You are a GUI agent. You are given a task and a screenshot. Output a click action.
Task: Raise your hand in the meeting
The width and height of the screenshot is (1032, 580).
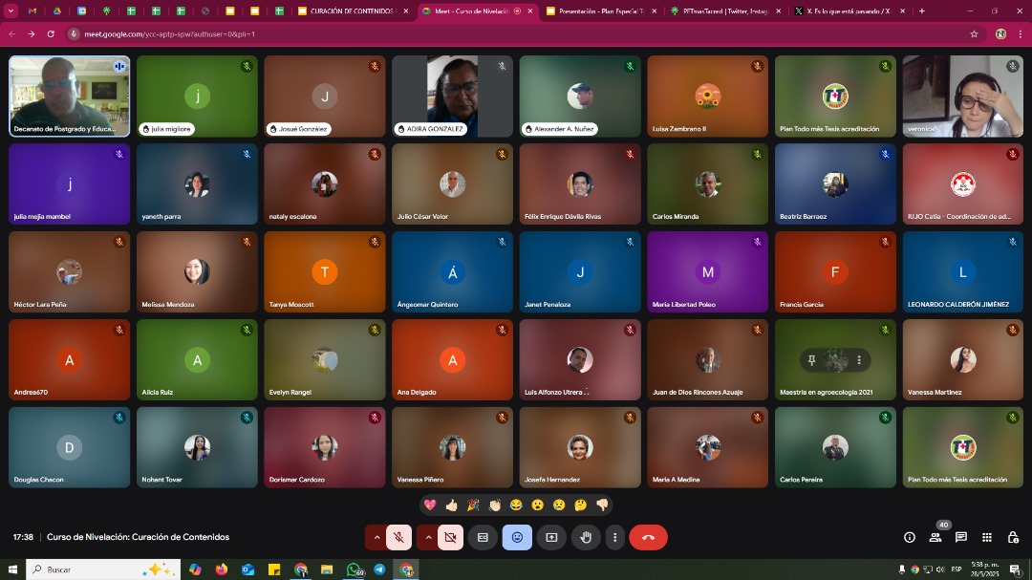point(586,537)
